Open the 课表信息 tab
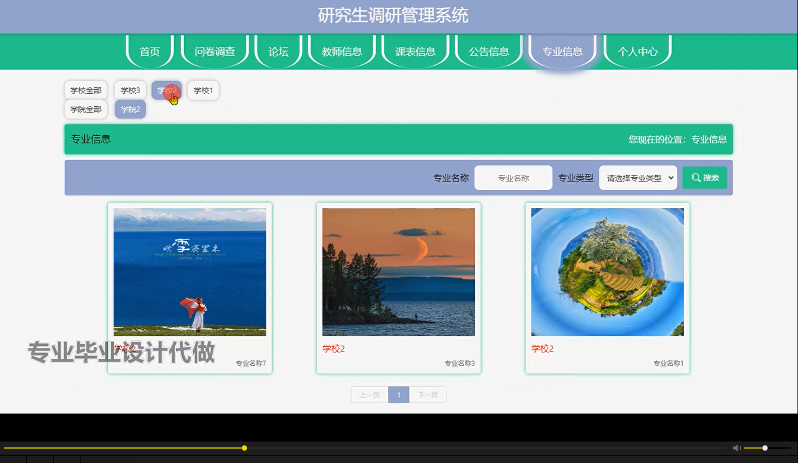This screenshot has height=463, width=798. click(415, 51)
